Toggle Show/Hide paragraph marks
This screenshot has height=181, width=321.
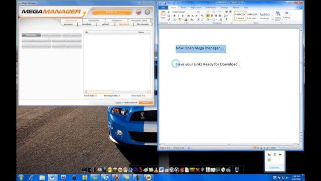[226, 20]
